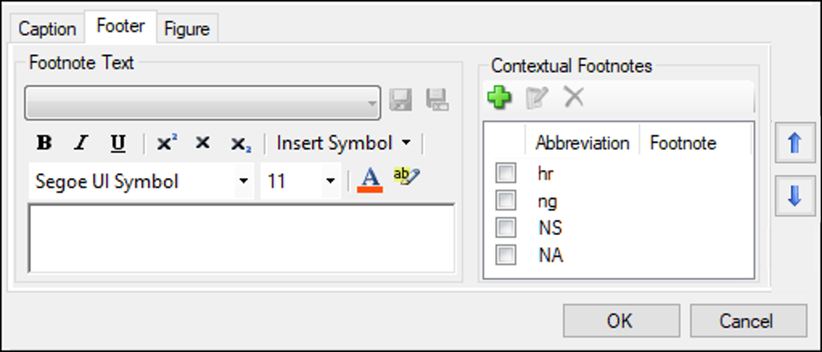The width and height of the screenshot is (822, 352).
Task: Add a new contextual footnote with green plus
Action: coord(499,98)
